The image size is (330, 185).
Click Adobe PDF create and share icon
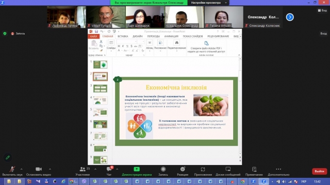206,43
